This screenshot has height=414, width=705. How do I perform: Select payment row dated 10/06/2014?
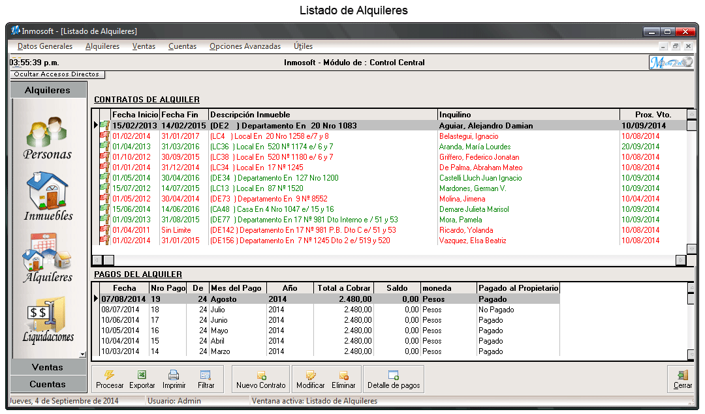coord(330,319)
